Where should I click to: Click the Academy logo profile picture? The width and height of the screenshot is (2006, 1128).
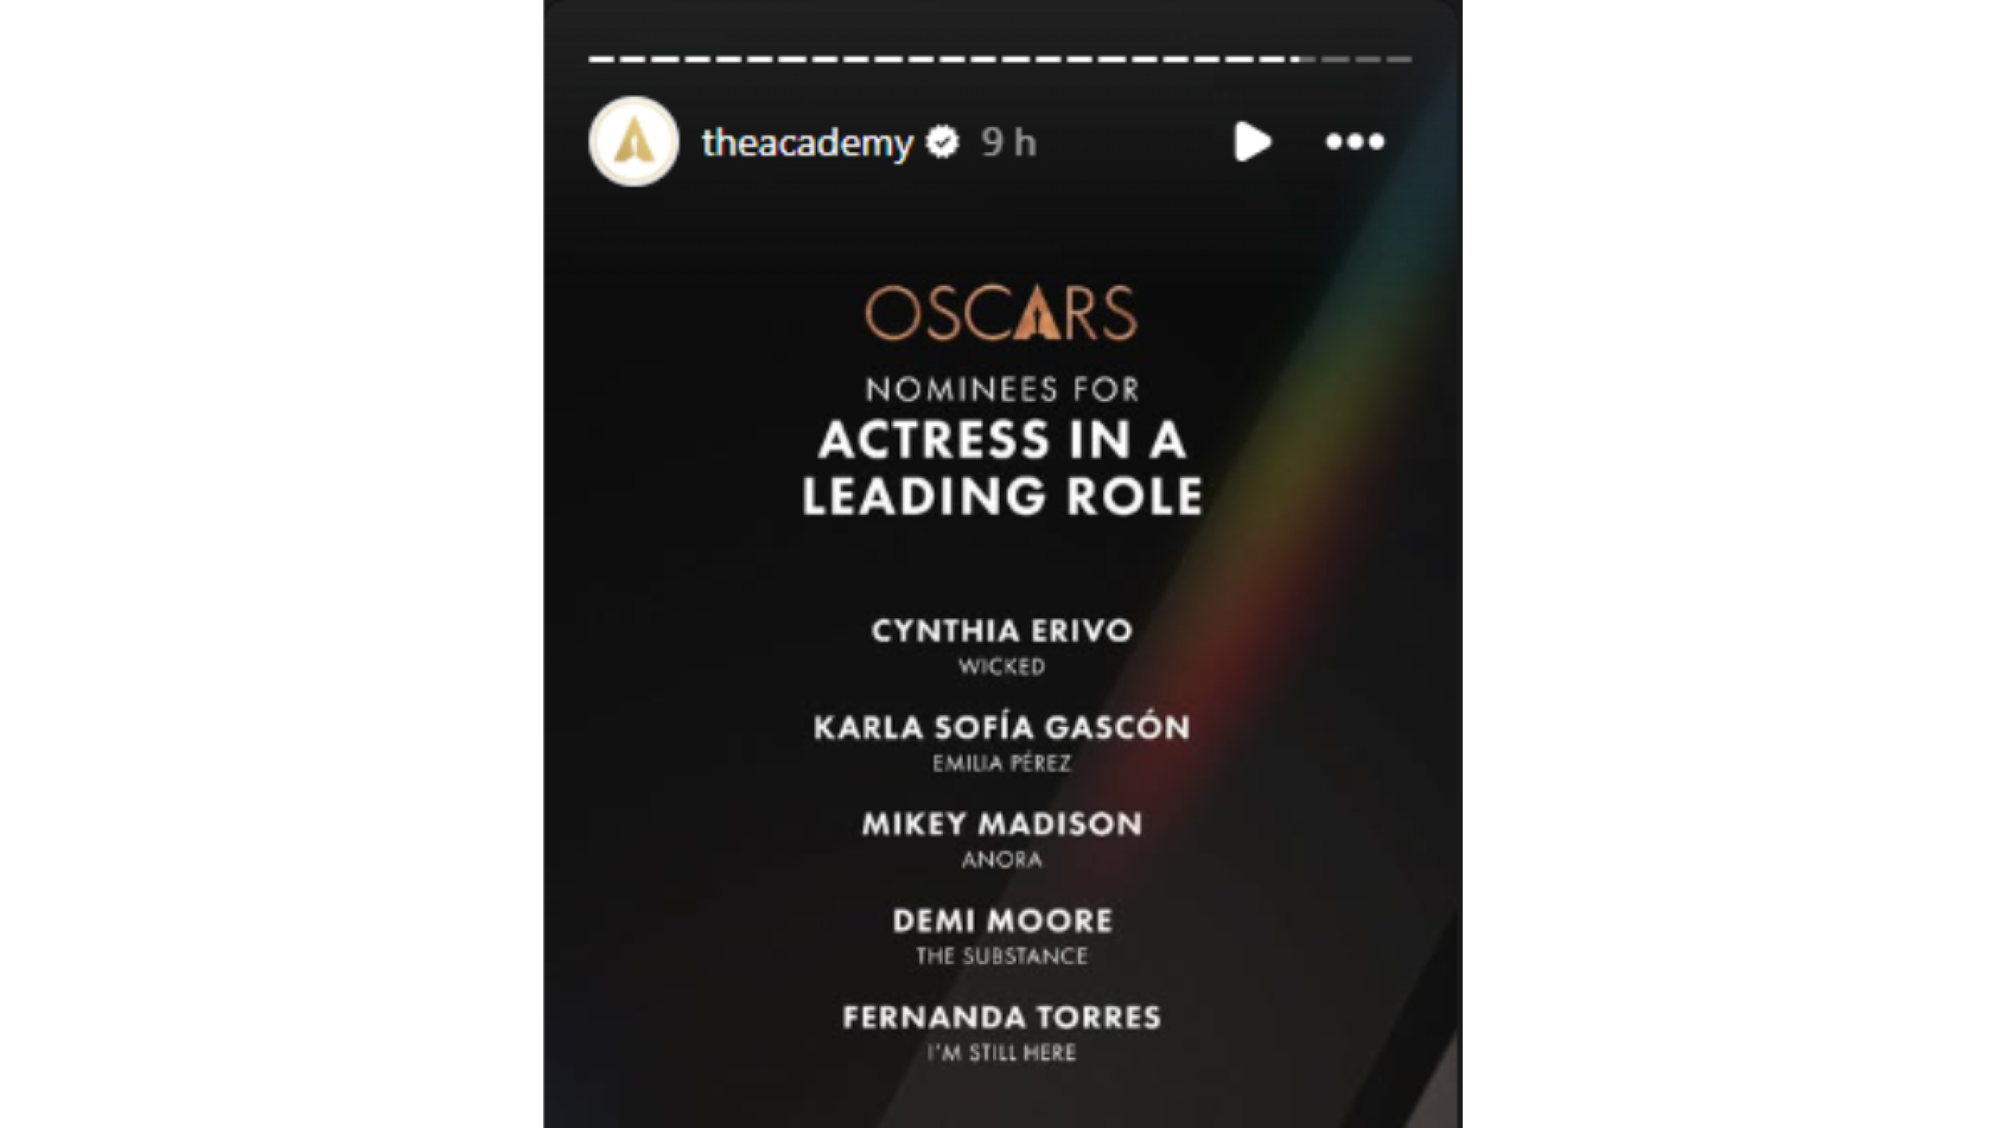(635, 142)
